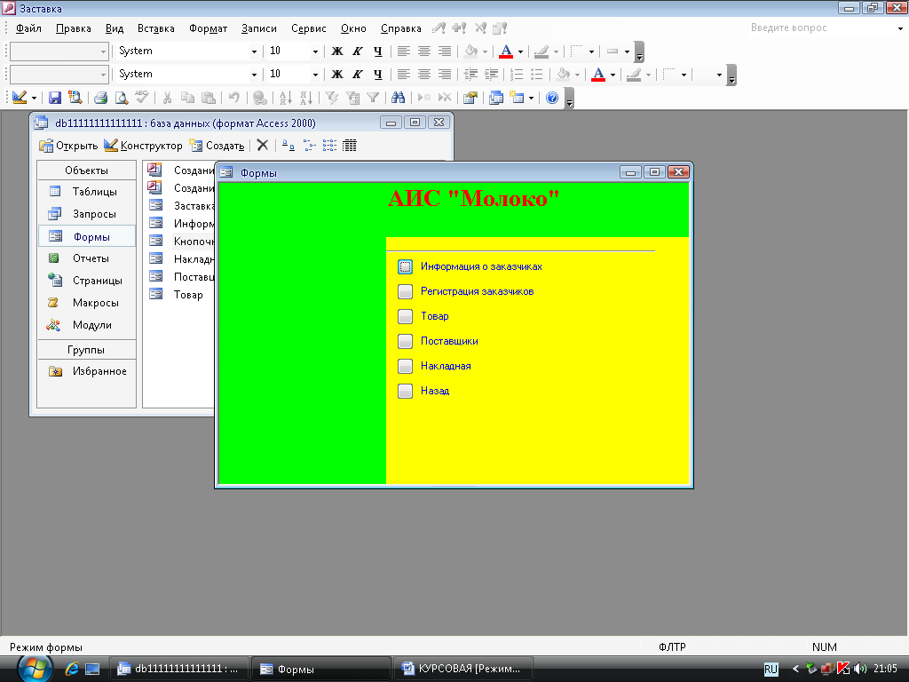909x682 pixels.
Task: Switch database window to details view
Action: pyautogui.click(x=350, y=145)
